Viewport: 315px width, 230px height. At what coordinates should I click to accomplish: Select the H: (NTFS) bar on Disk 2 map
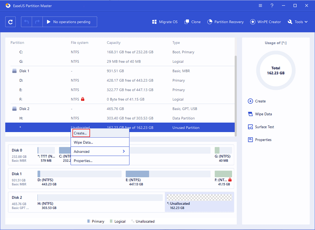pos(100,198)
